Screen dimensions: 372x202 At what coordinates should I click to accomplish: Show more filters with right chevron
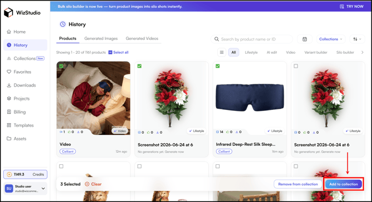point(362,52)
